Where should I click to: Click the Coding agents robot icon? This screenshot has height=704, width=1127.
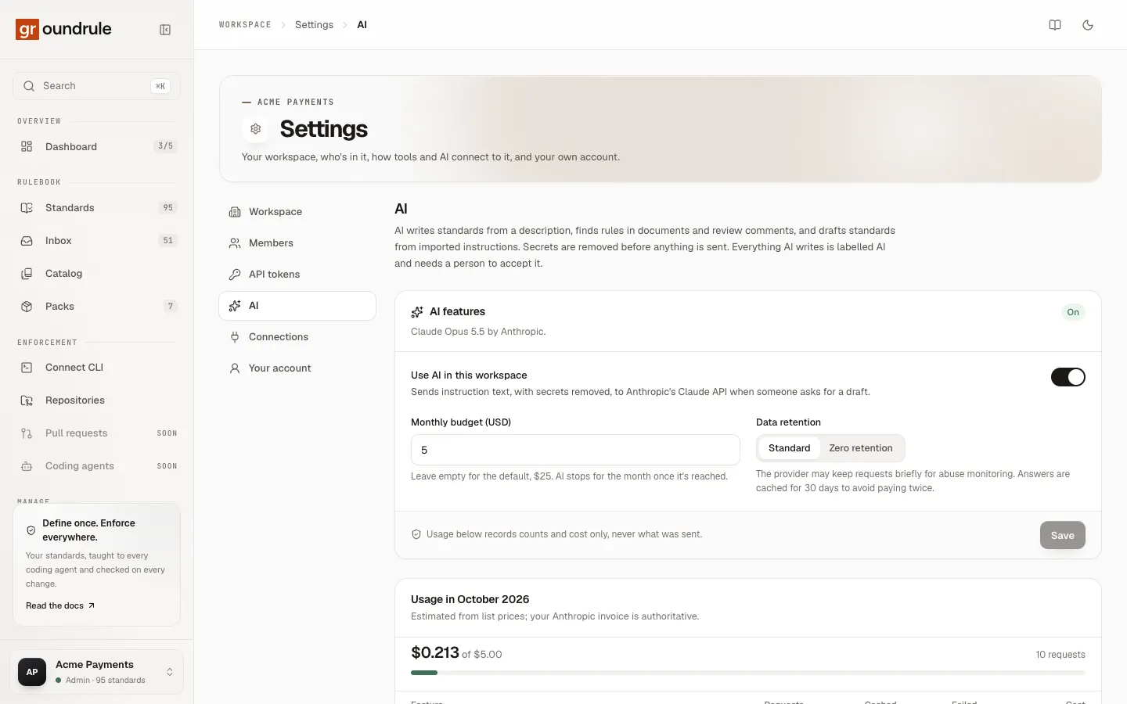click(x=27, y=465)
